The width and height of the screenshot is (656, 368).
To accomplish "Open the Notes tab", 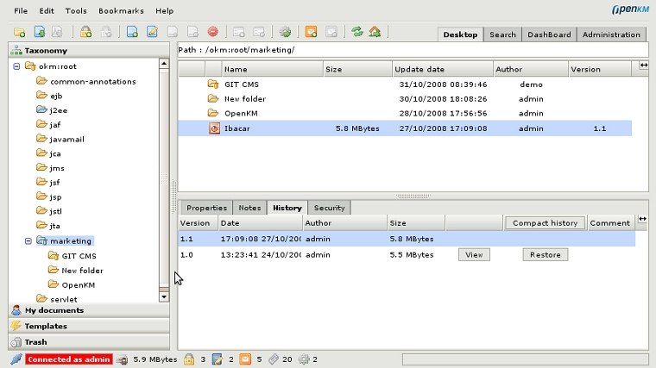I will click(x=249, y=208).
